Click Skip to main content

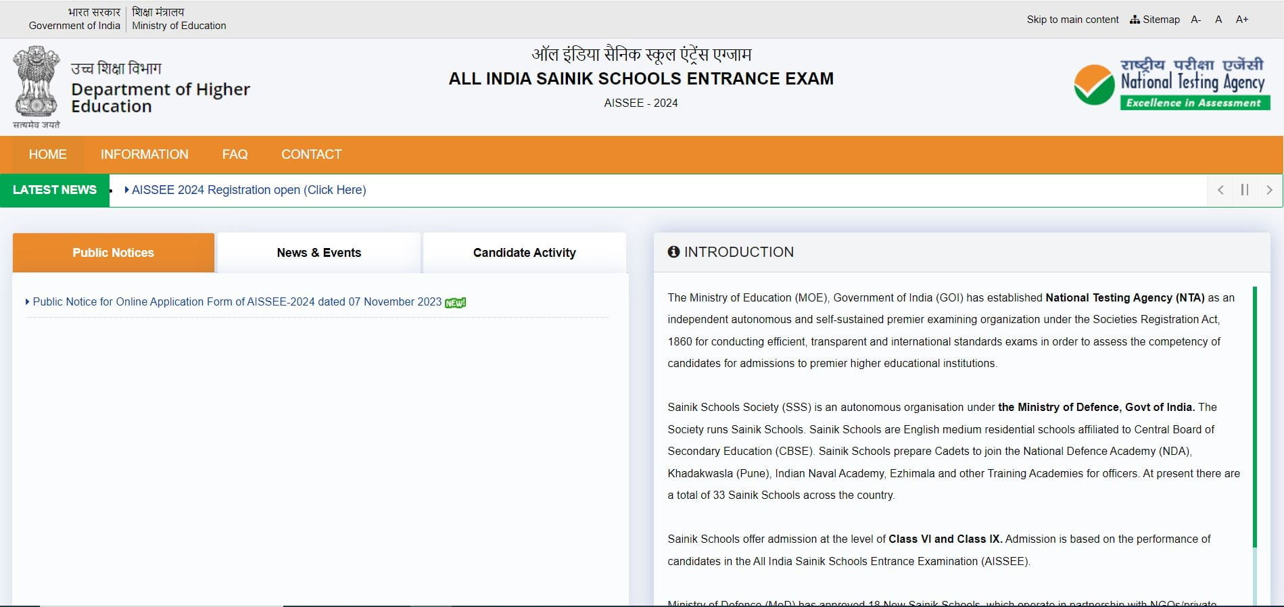click(x=1072, y=20)
